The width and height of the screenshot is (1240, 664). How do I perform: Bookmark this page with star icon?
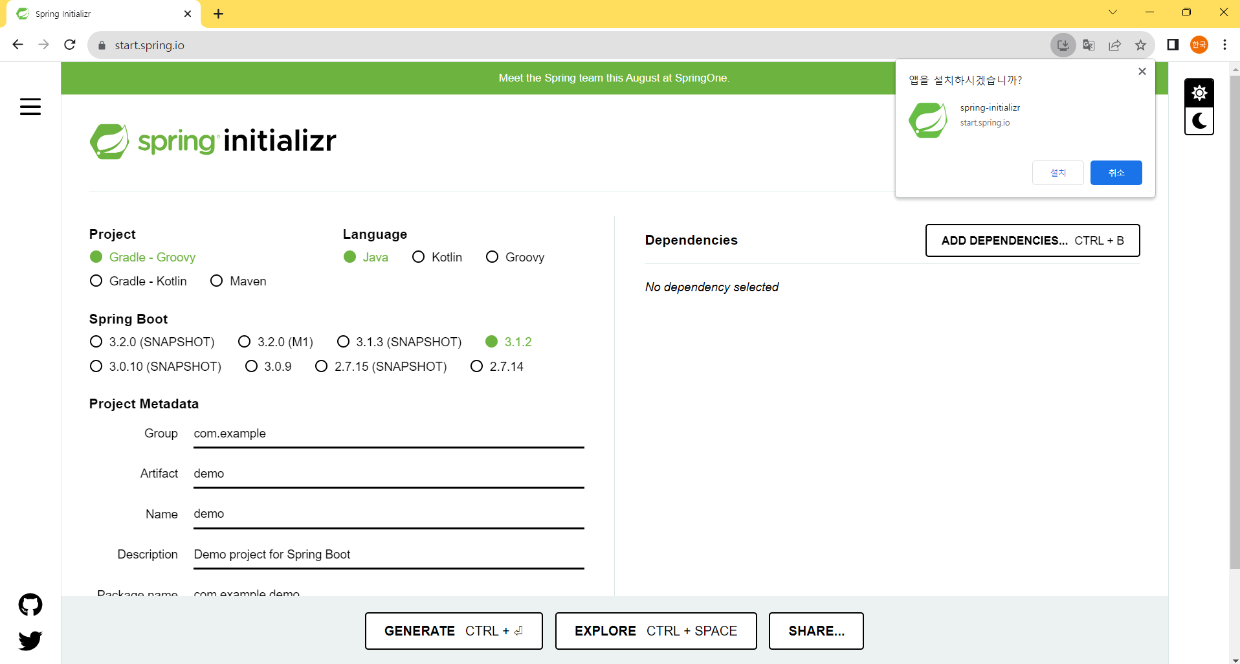click(1140, 45)
